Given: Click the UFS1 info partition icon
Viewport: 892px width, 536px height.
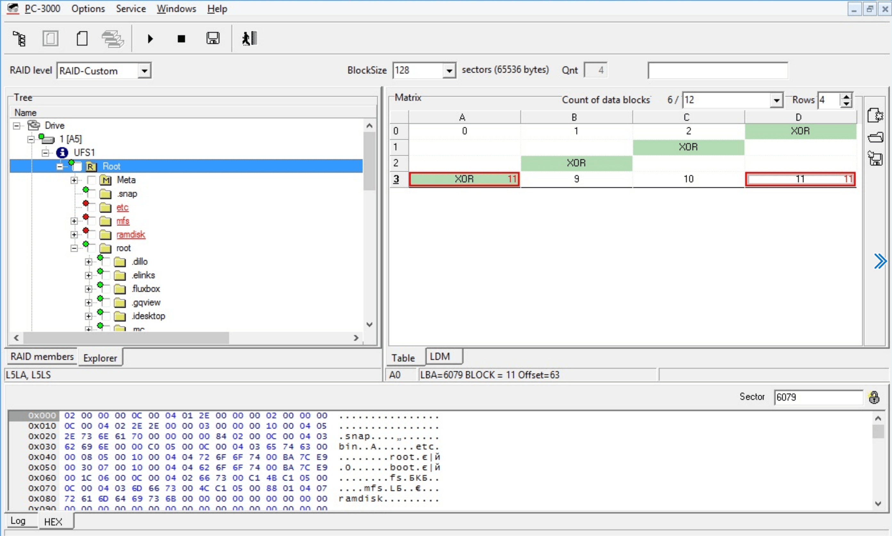Looking at the screenshot, I should 62,152.
